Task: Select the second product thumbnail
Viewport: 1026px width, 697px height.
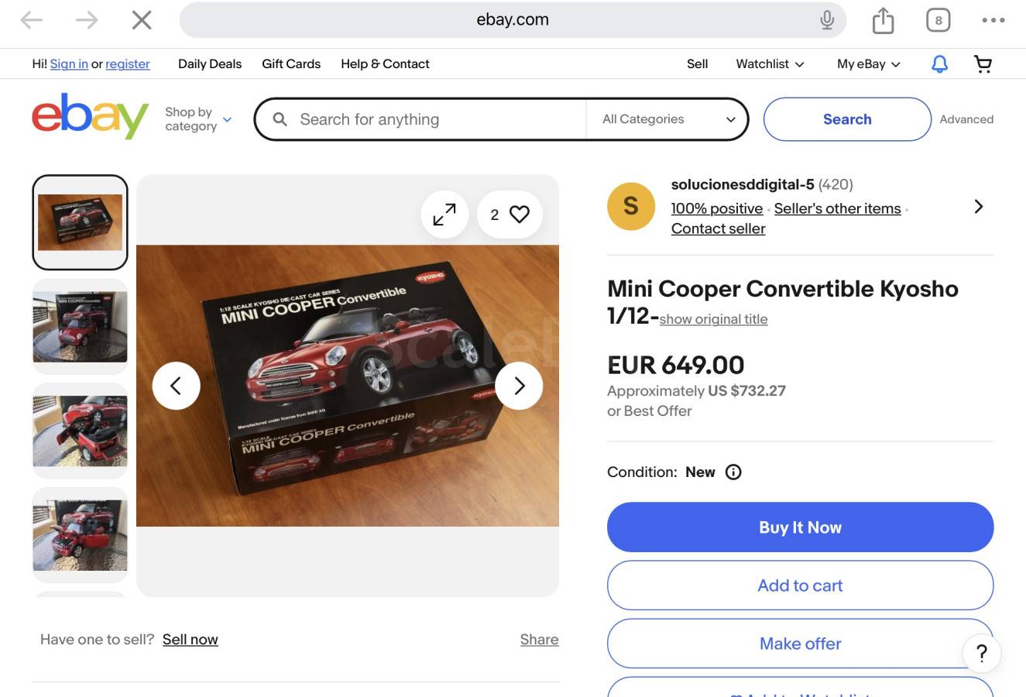Action: 80,327
